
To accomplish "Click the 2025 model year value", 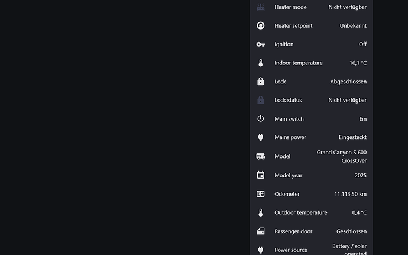I will 360,176.
